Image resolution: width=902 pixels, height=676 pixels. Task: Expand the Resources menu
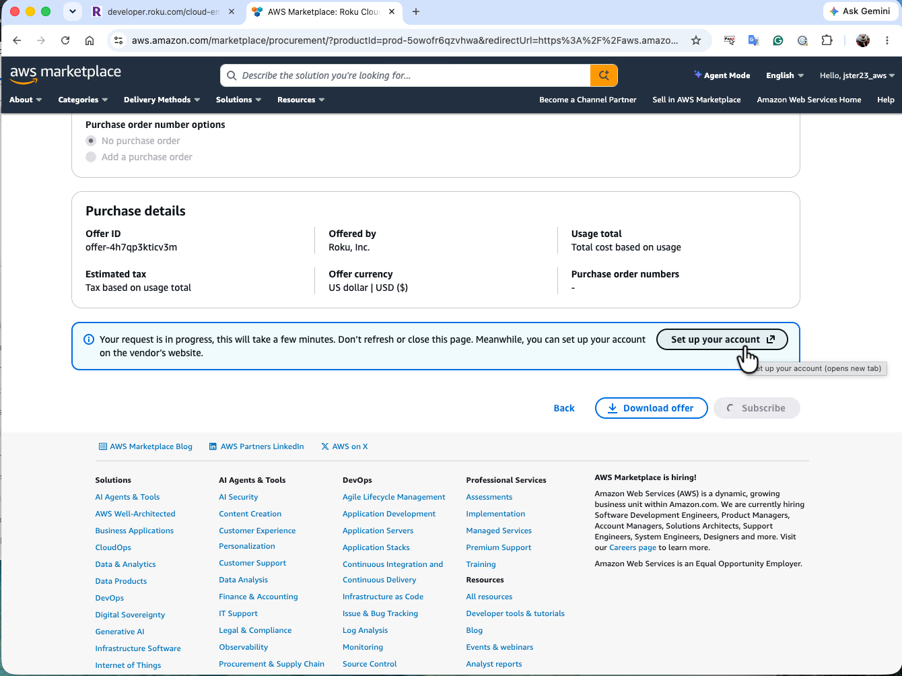(301, 100)
